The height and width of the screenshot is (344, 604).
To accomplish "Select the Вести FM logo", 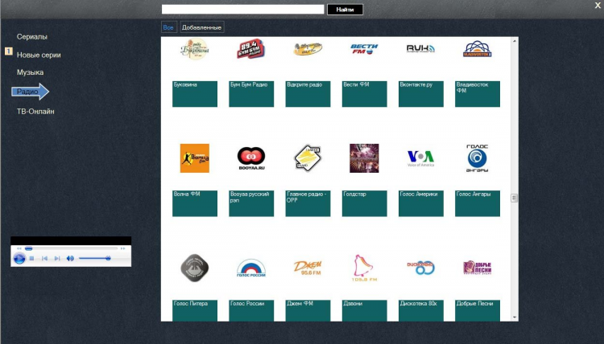I will coord(364,49).
